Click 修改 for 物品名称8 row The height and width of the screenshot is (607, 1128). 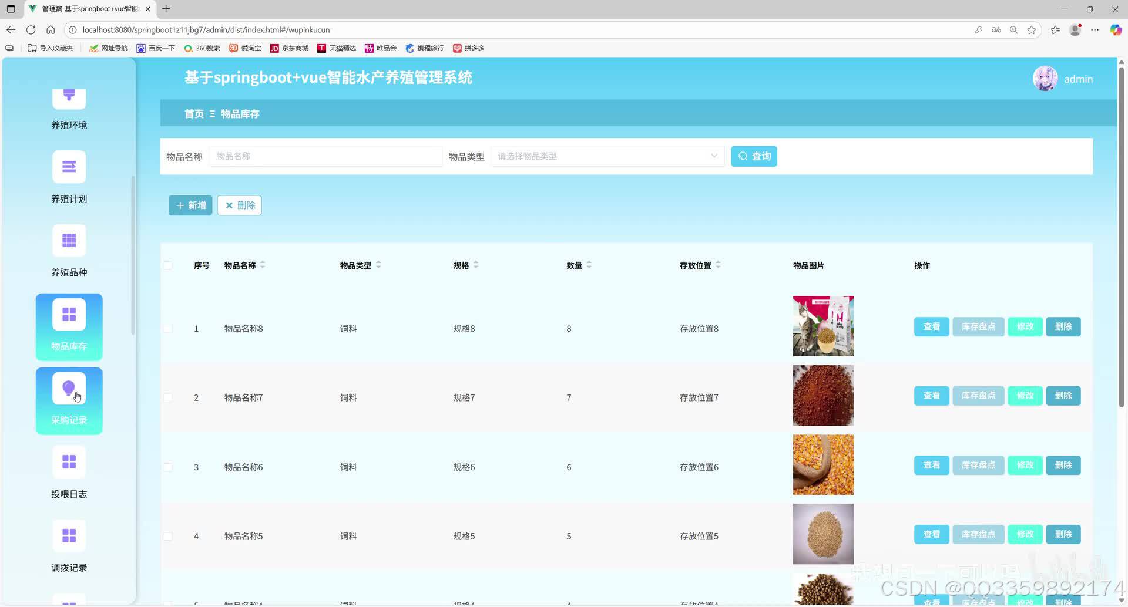click(1025, 326)
